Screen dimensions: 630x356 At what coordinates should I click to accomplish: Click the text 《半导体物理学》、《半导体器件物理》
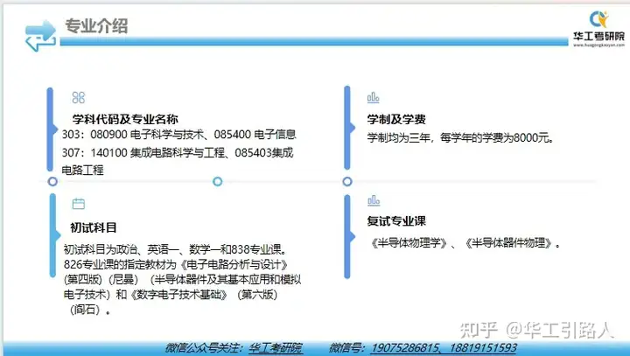(x=465, y=243)
